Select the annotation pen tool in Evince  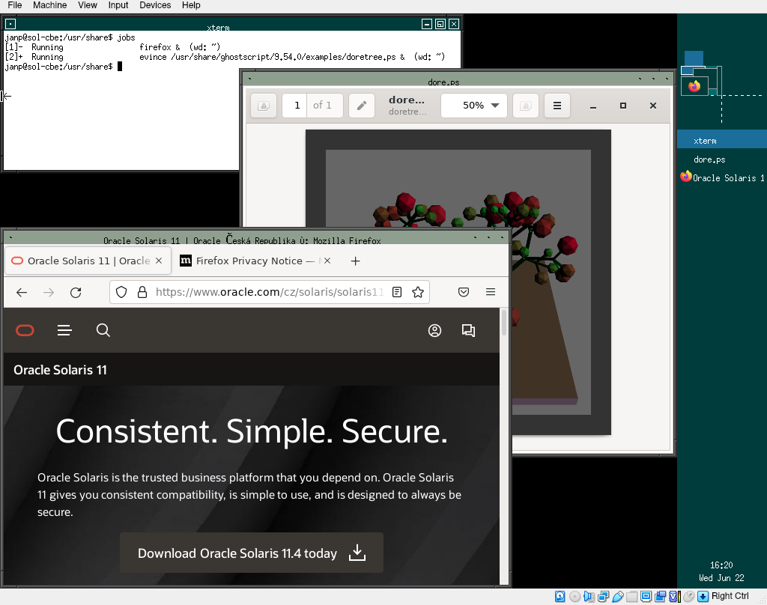click(x=361, y=106)
